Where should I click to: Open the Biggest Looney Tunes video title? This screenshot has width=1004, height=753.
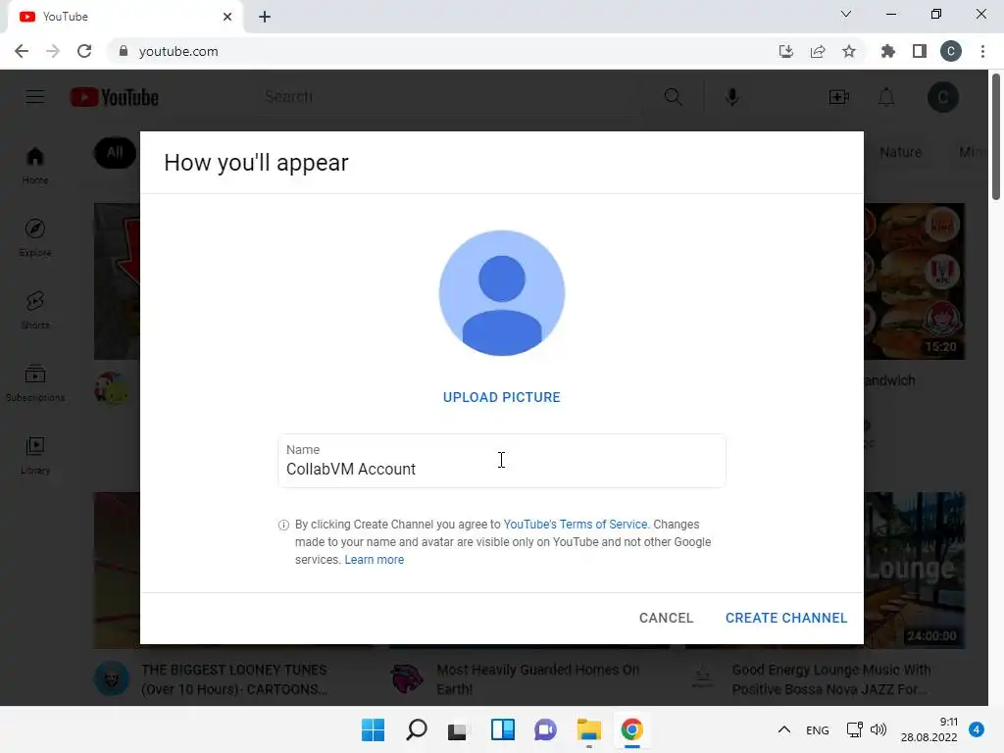click(x=234, y=679)
